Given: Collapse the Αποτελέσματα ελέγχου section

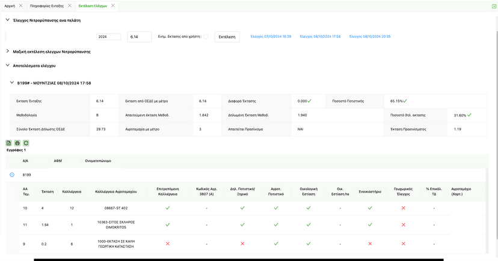Looking at the screenshot, I should point(8,65).
